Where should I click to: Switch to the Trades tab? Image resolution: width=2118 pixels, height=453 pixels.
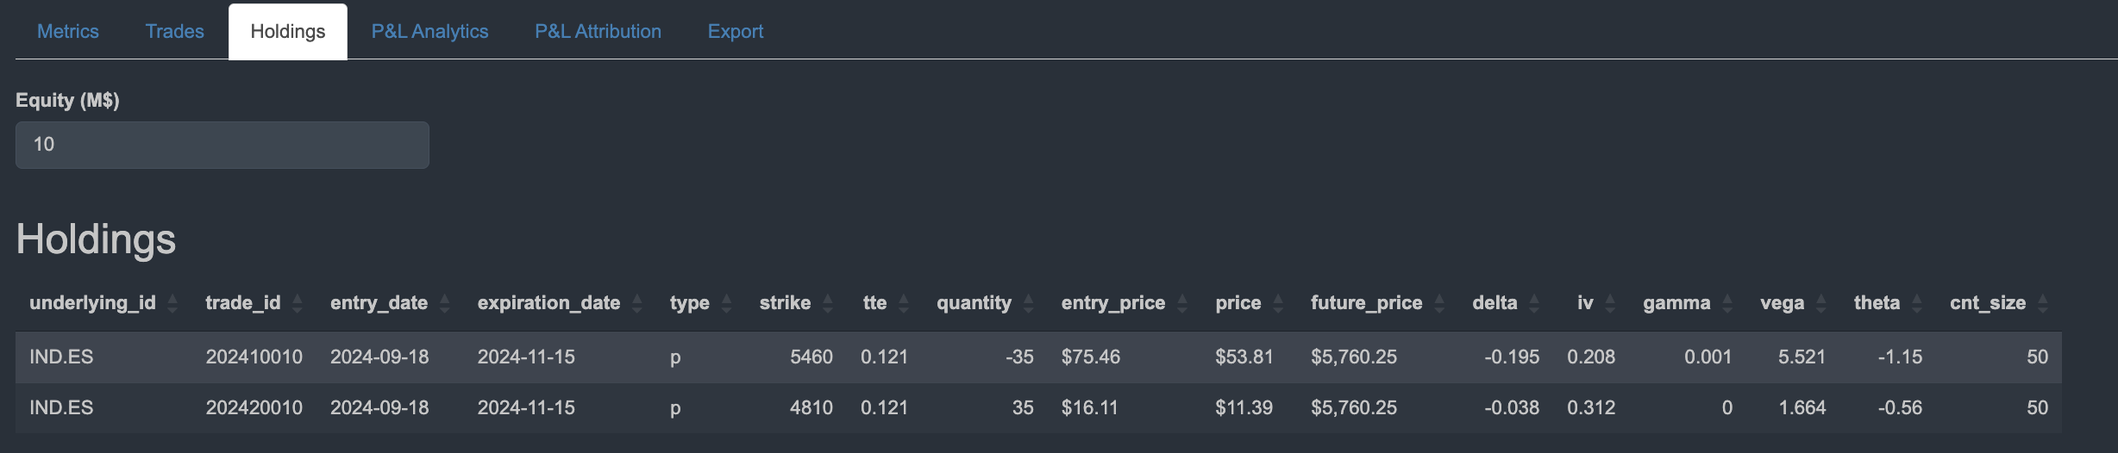tap(174, 32)
